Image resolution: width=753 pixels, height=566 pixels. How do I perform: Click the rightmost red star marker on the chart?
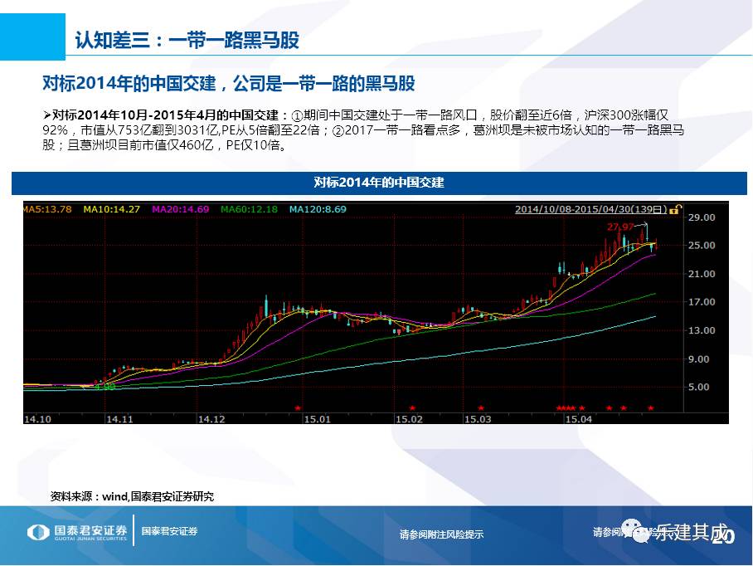(652, 407)
